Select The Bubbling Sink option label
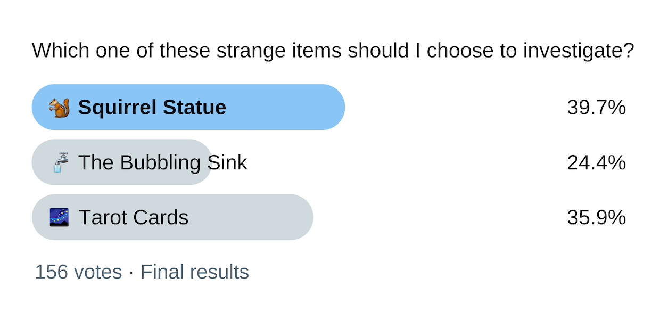This screenshot has height=319, width=660. point(162,162)
